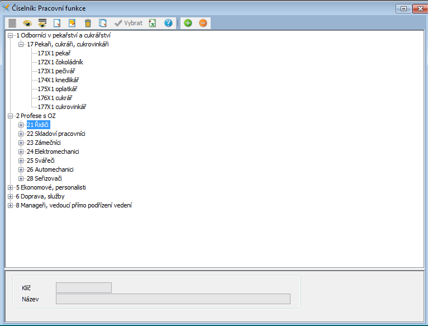Collapse the 2 Profese s OZ node
428x326 pixels.
pyautogui.click(x=11, y=116)
